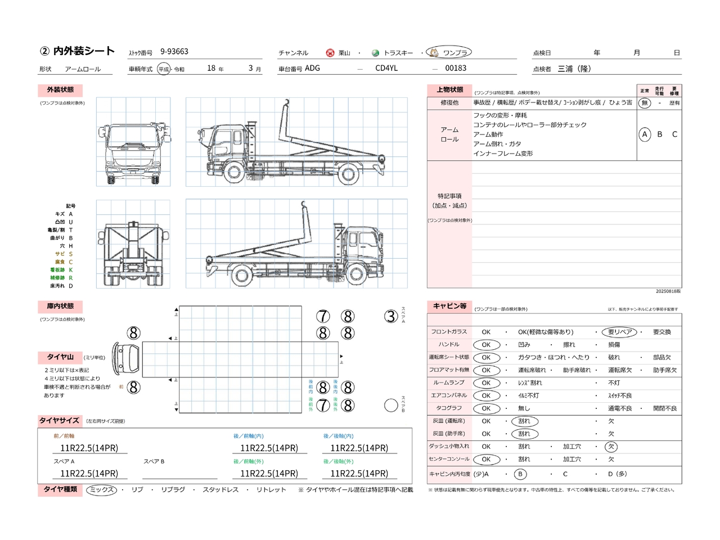Choose grade A for アームロール
720x540 pixels.
click(645, 134)
